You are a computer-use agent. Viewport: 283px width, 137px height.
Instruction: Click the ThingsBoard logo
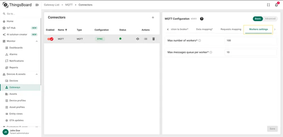(17, 5)
